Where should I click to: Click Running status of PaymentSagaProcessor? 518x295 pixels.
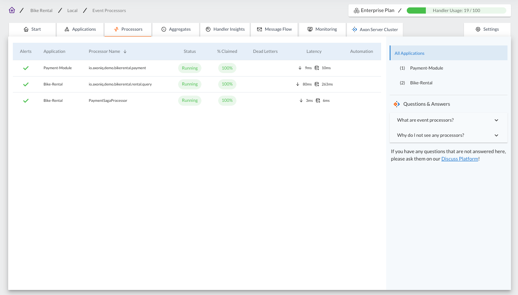[190, 100]
